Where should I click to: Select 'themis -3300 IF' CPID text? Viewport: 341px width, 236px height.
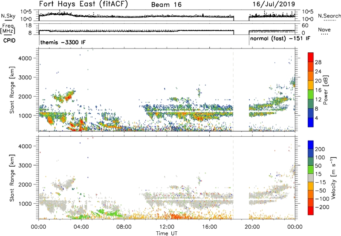pos(63,42)
